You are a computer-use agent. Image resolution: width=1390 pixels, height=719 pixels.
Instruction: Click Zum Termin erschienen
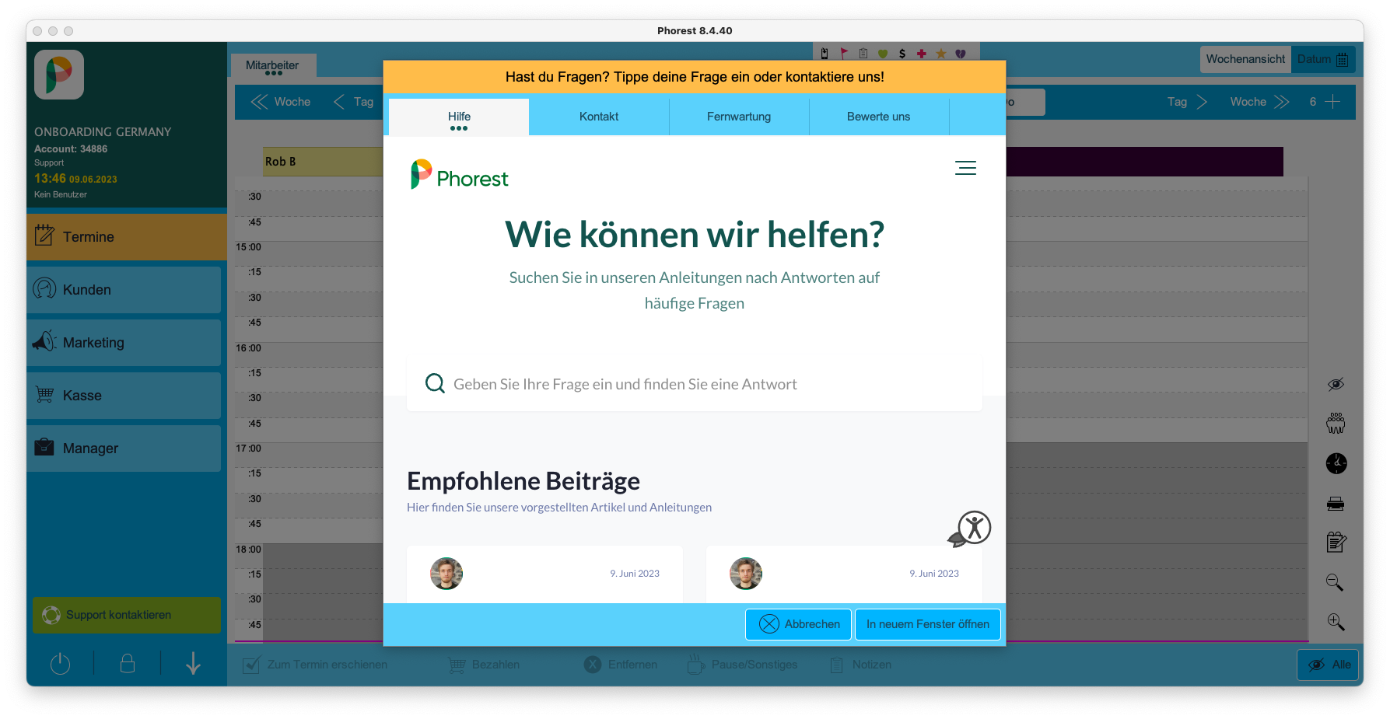coord(315,665)
